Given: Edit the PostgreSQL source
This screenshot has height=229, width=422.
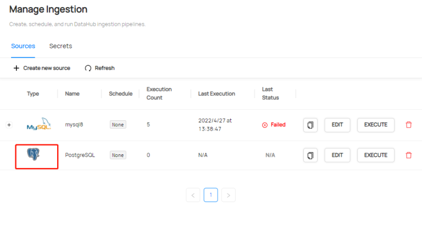Looking at the screenshot, I should [337, 155].
